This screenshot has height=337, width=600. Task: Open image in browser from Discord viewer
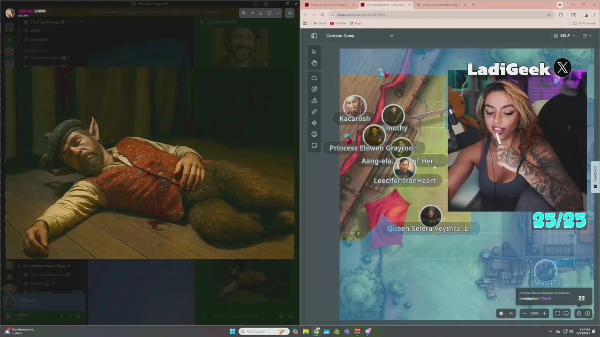tap(269, 13)
